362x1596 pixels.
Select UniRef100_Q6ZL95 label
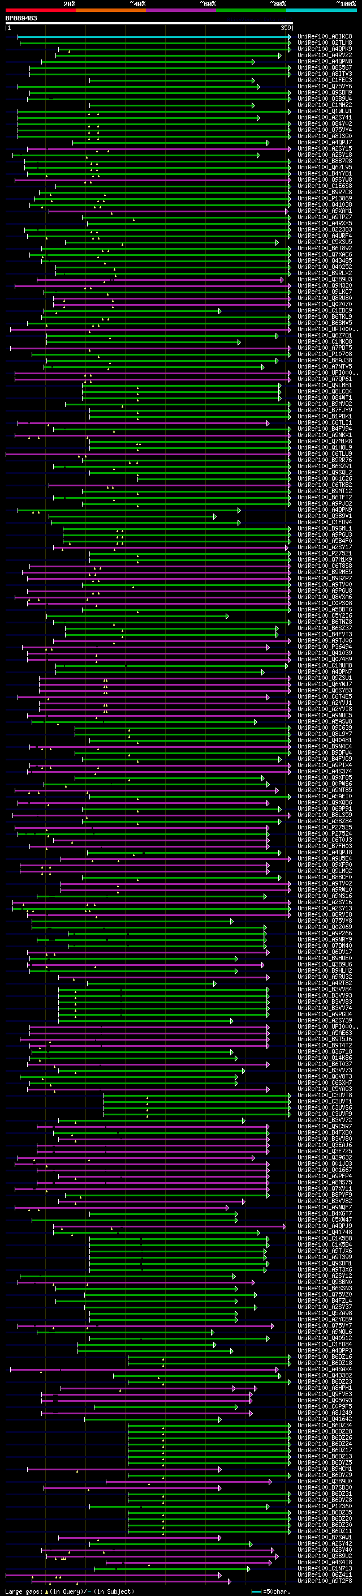(325, 167)
